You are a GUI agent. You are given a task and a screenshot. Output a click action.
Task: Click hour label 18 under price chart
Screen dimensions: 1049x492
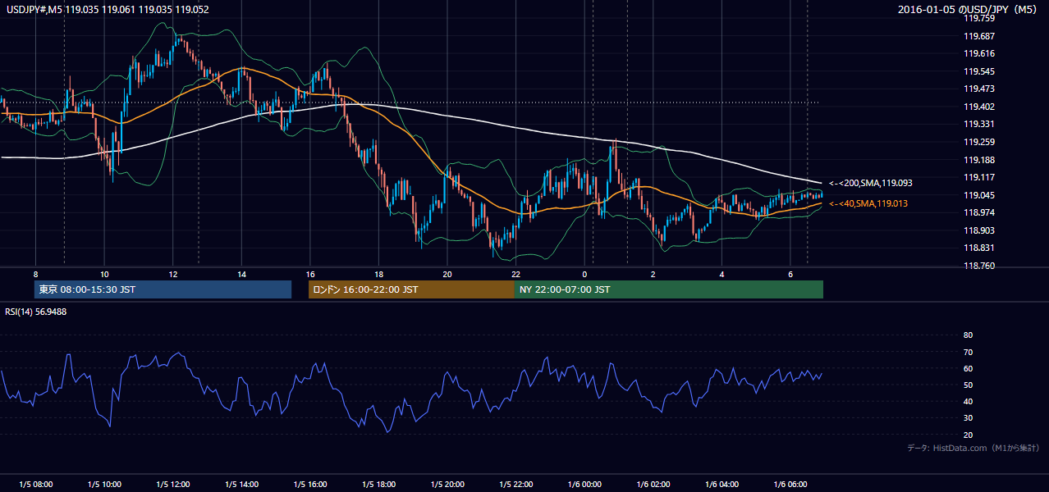[378, 274]
